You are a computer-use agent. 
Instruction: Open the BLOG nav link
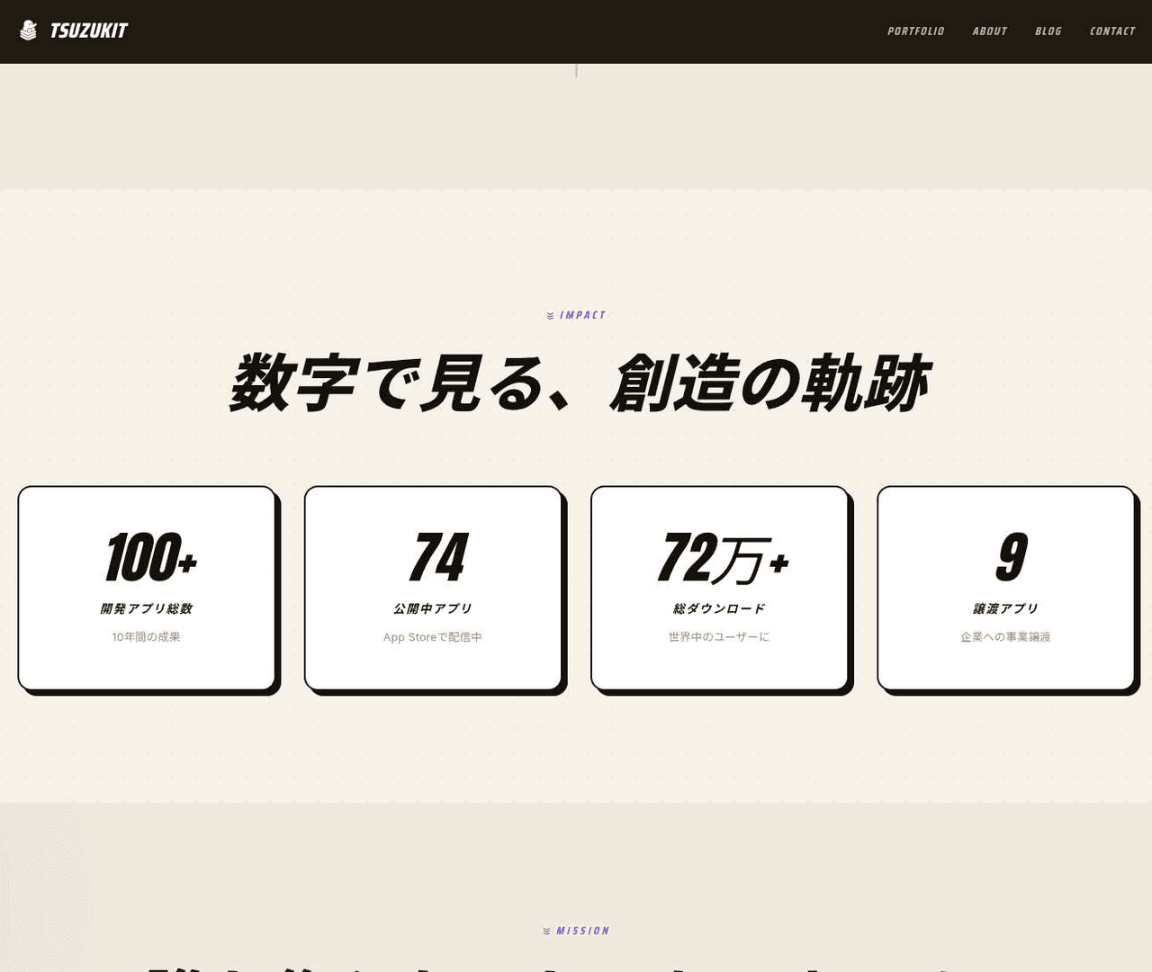[1048, 31]
